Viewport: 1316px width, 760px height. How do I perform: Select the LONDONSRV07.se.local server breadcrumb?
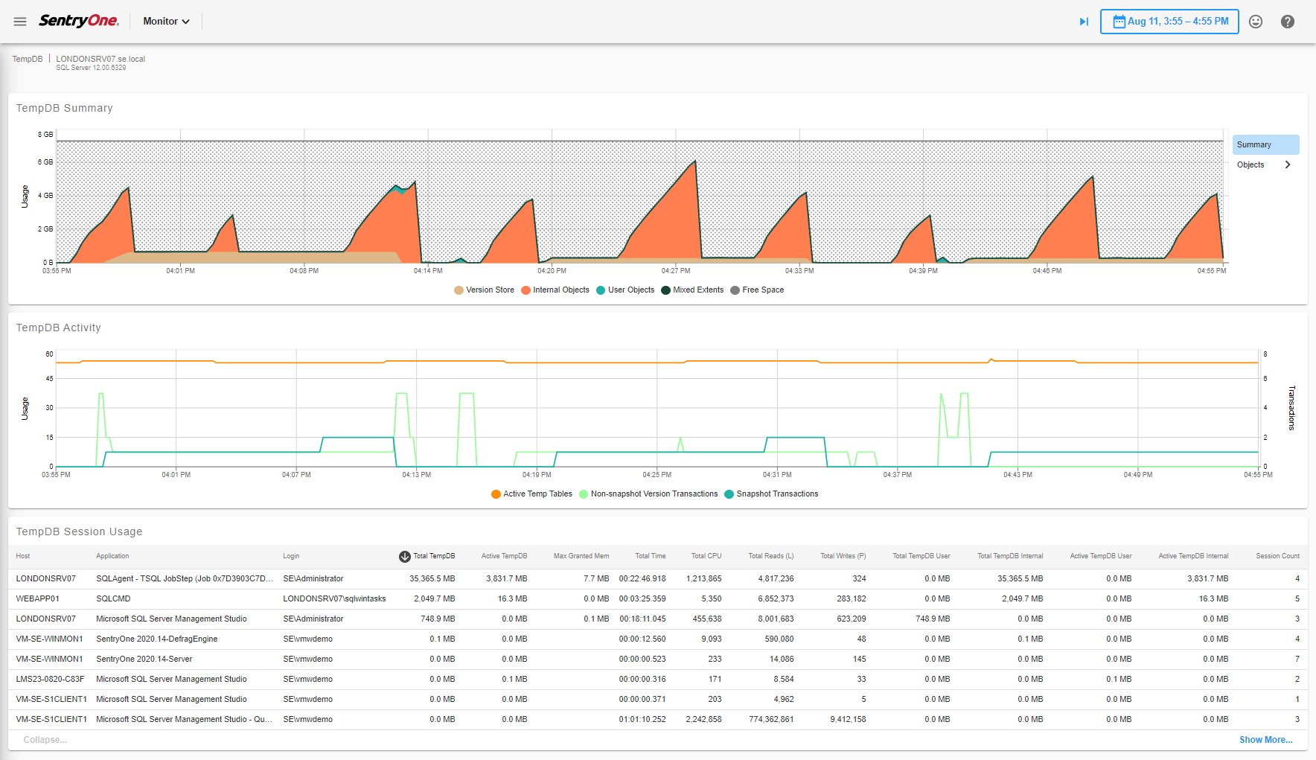point(100,58)
